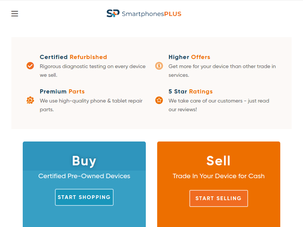The image size is (303, 227).
Task: Open the hamburger navigation menu
Action: point(14,13)
